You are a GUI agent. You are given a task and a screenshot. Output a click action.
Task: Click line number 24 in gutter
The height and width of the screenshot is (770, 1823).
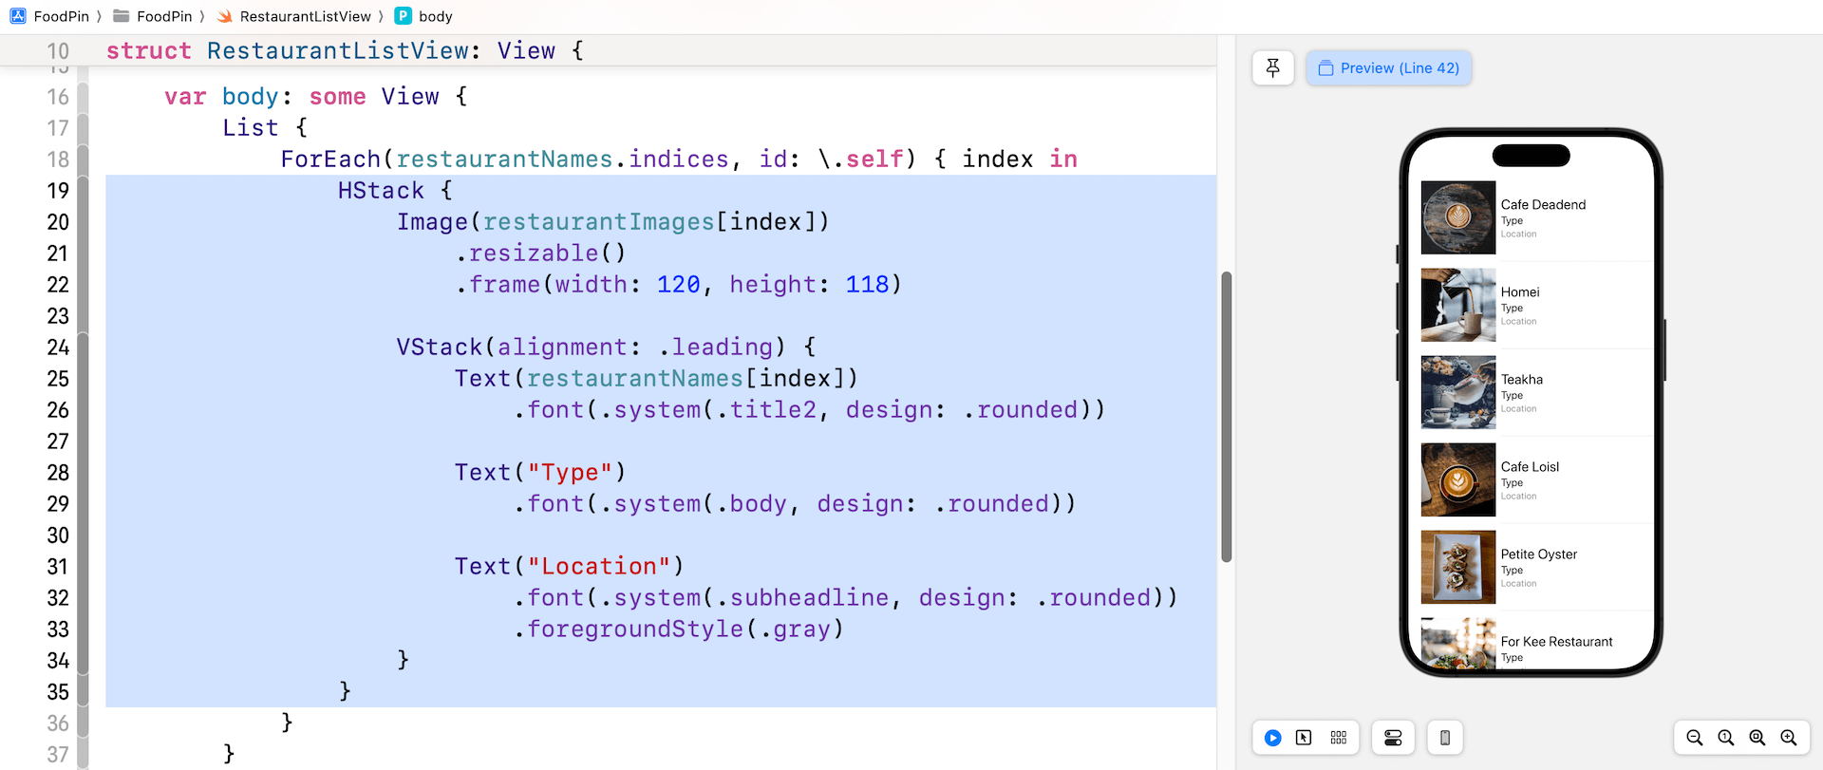click(58, 347)
